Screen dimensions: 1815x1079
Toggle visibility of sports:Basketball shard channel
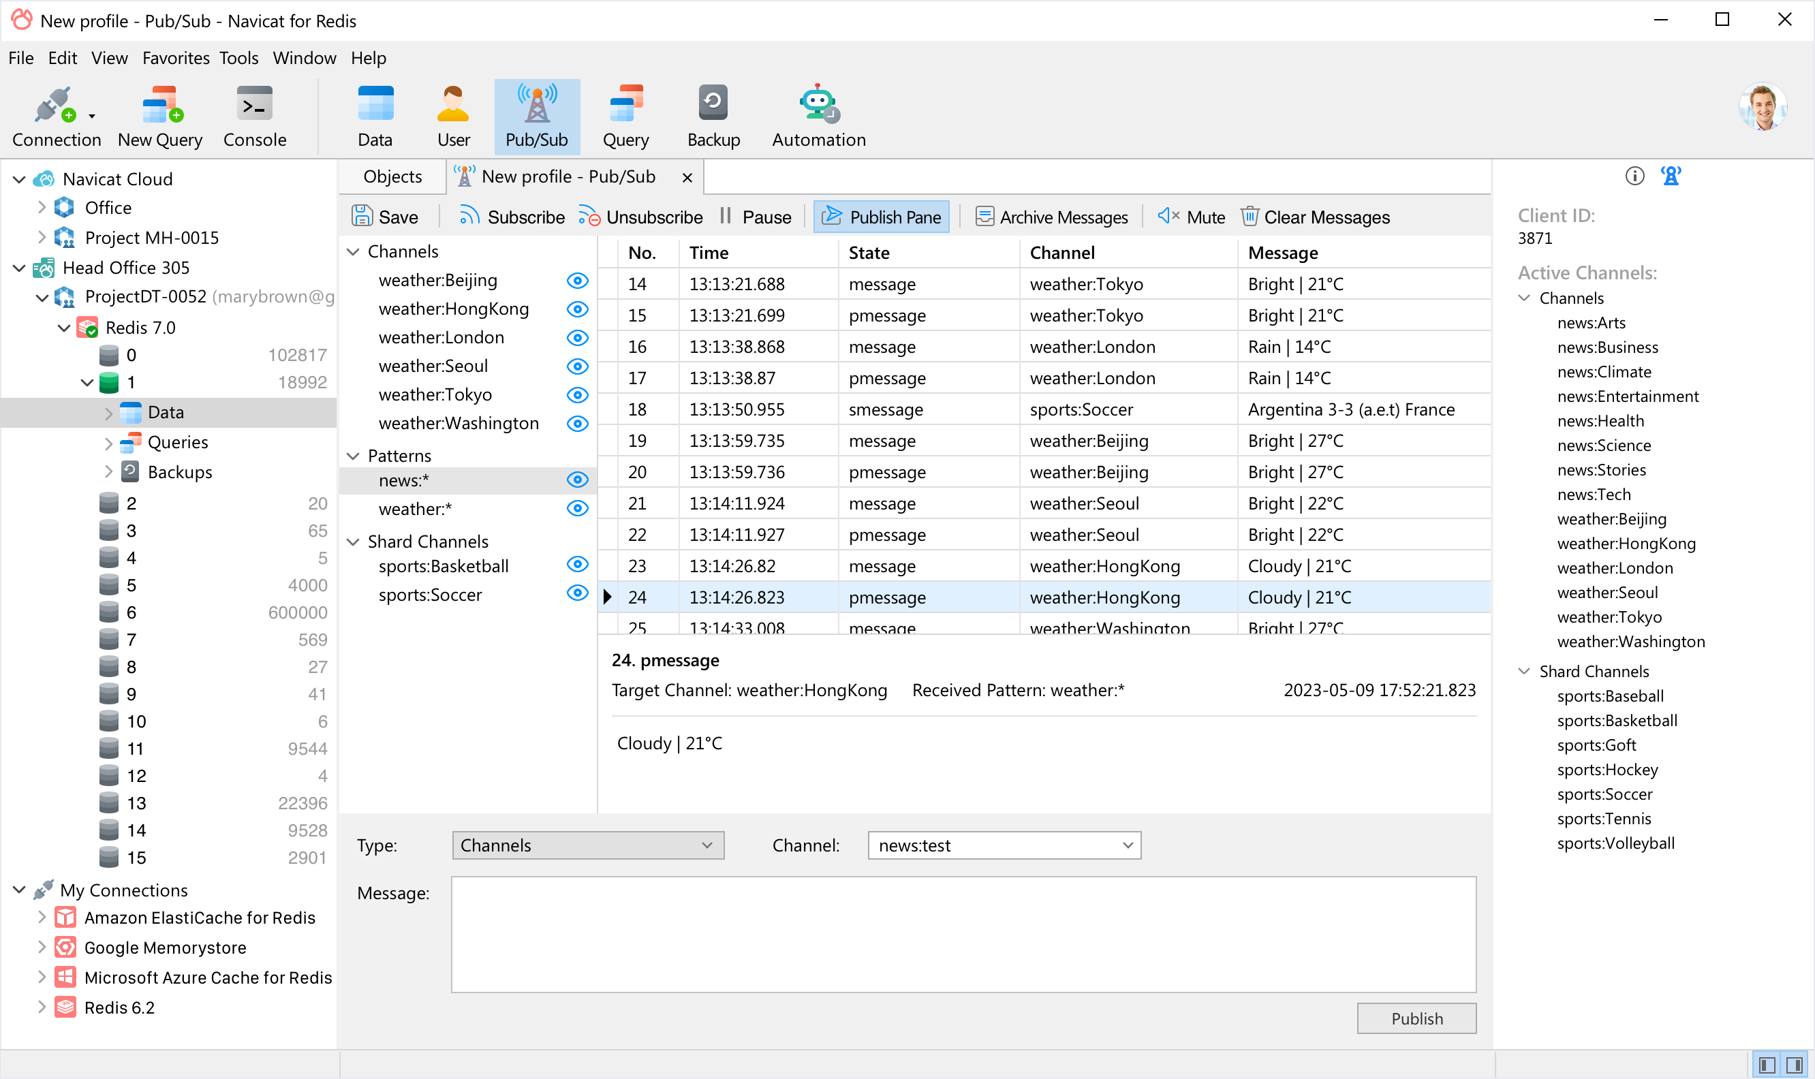pos(577,564)
